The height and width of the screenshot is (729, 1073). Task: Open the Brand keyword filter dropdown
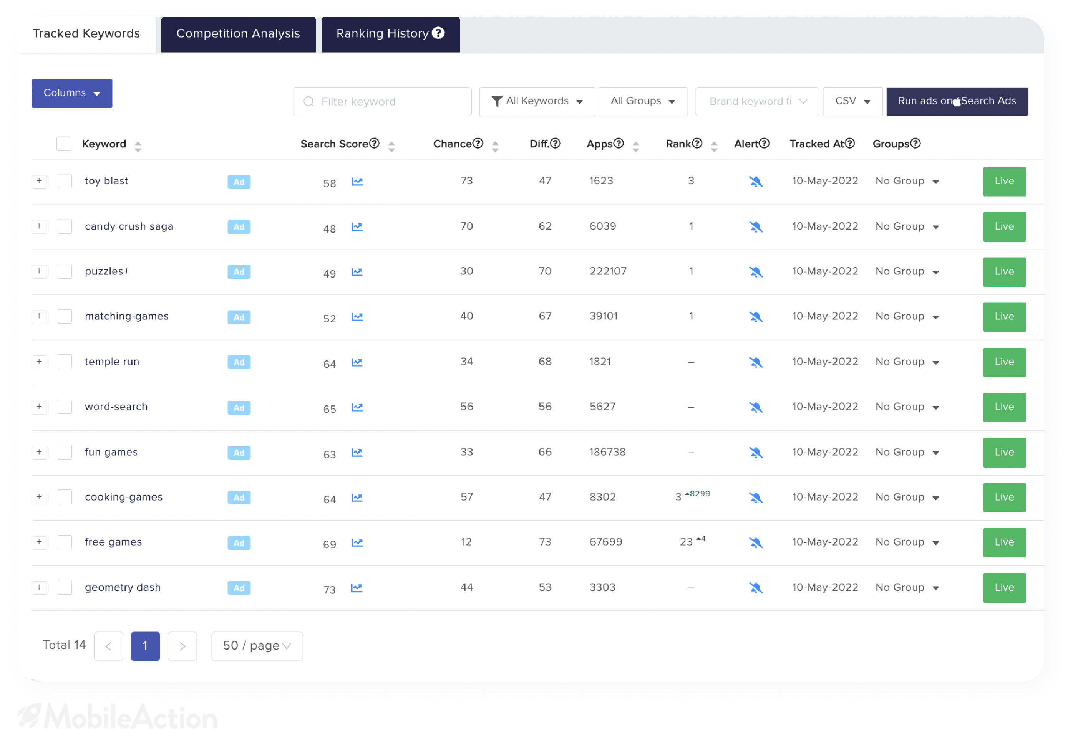[757, 101]
